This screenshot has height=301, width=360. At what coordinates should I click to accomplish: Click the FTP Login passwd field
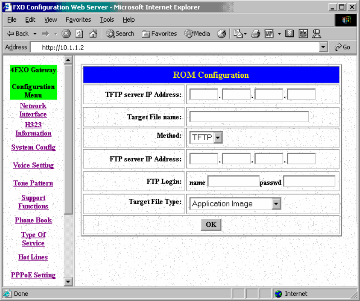click(309, 181)
